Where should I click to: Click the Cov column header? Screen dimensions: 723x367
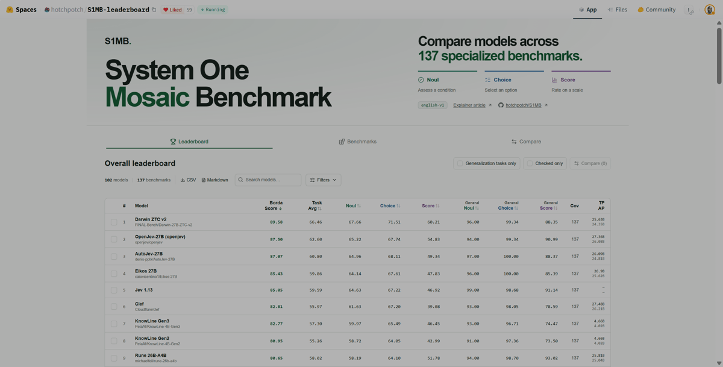(x=575, y=206)
